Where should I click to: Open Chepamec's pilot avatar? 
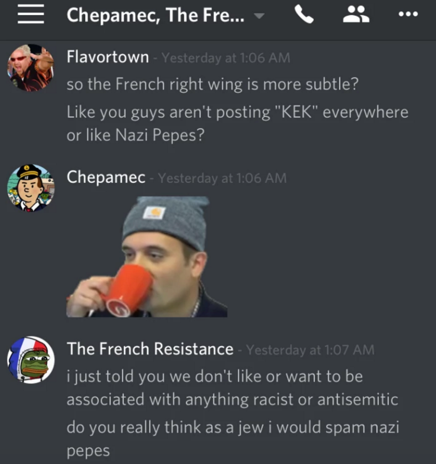(31, 188)
